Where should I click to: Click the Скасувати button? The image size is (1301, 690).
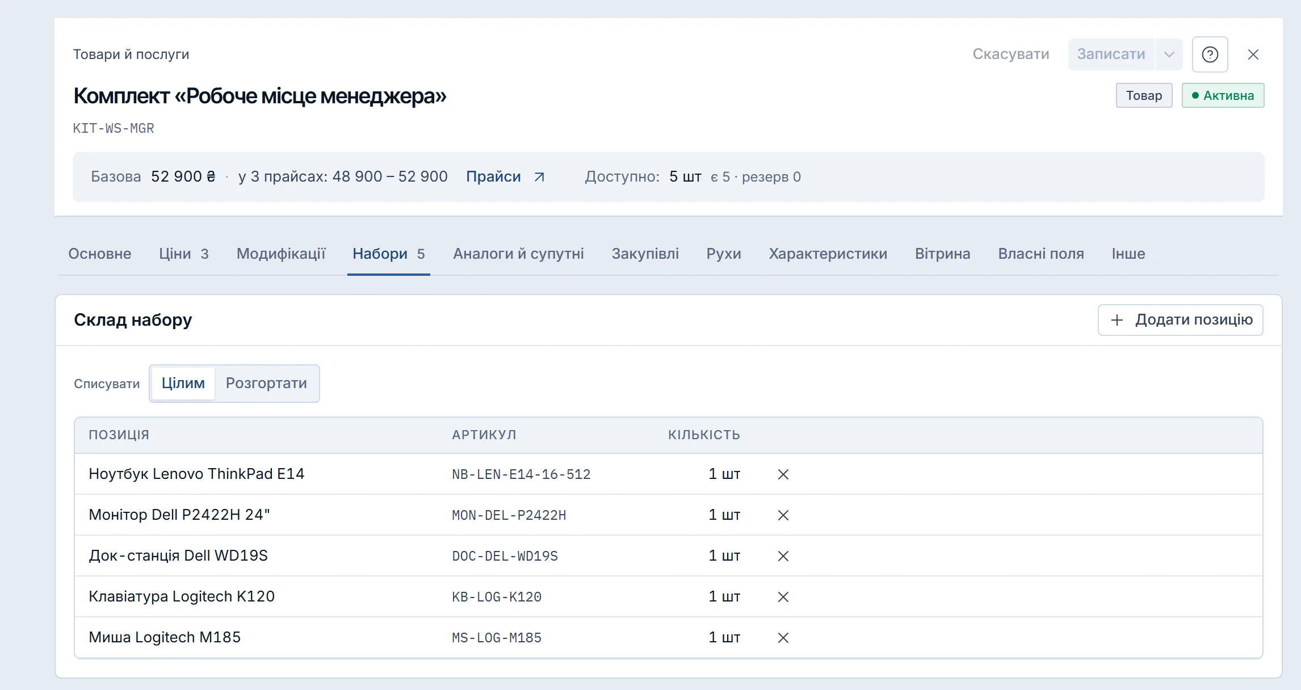pos(1011,54)
